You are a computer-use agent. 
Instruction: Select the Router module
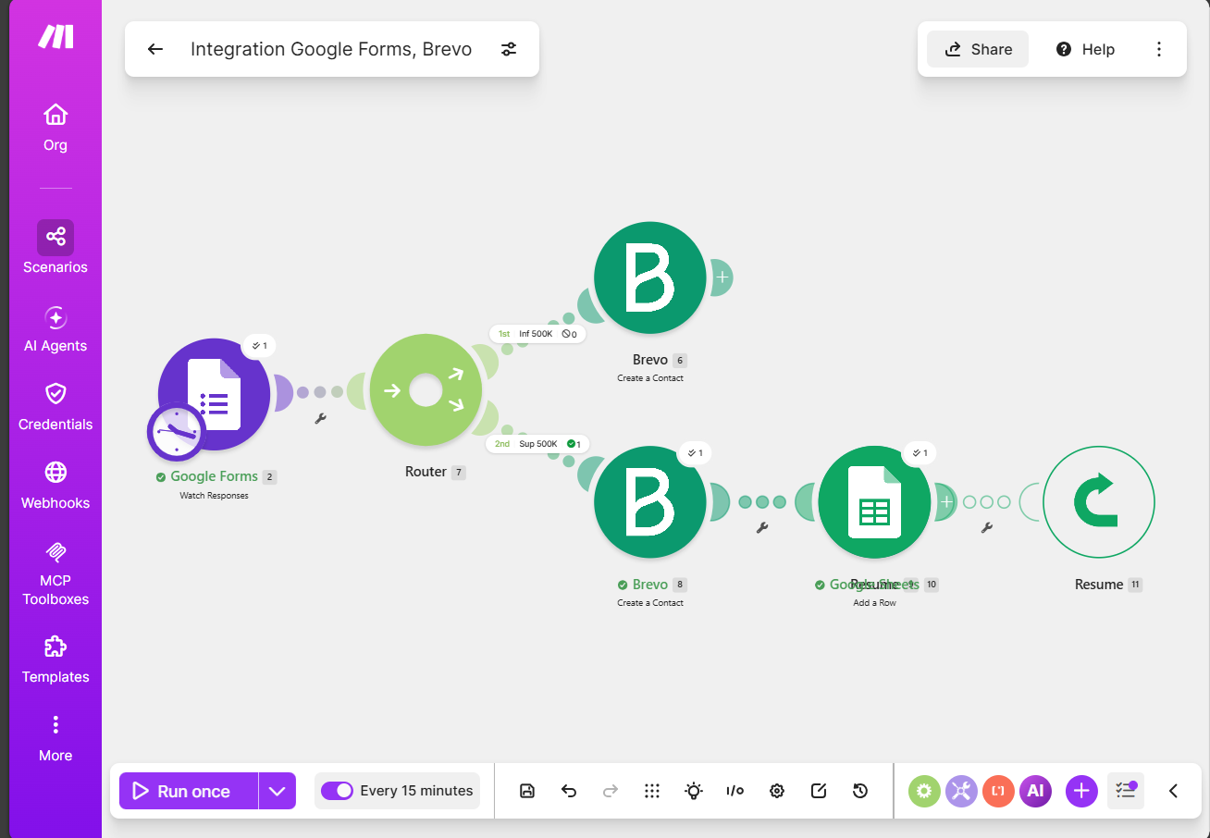(426, 390)
